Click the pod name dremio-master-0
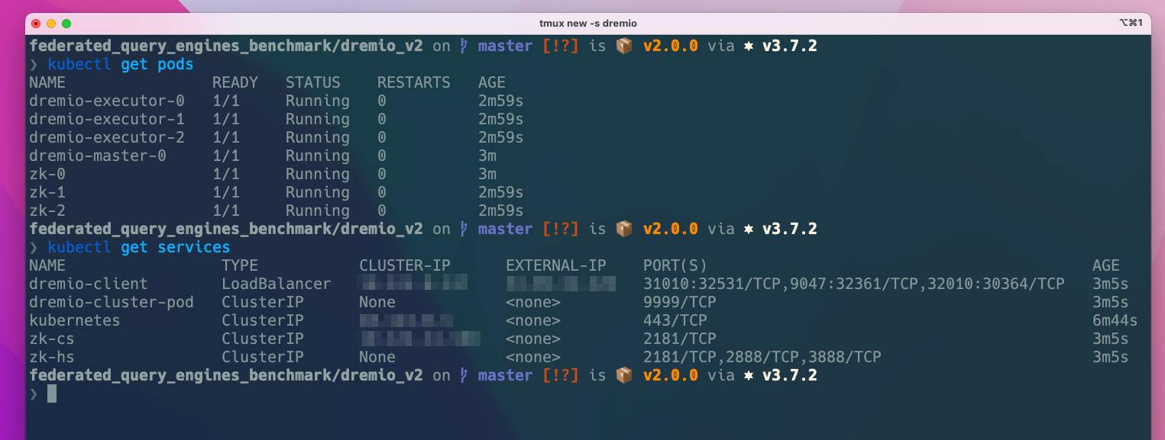The image size is (1165, 440). coord(98,156)
